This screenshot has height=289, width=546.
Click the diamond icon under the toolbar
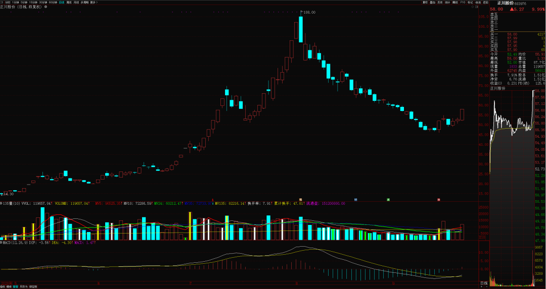click(473, 7)
